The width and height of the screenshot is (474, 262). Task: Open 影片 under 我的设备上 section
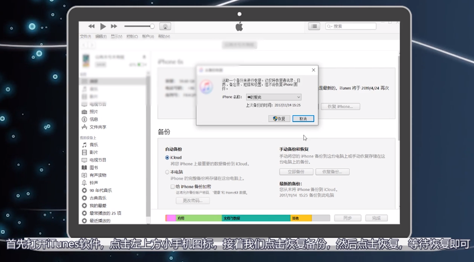click(x=93, y=152)
